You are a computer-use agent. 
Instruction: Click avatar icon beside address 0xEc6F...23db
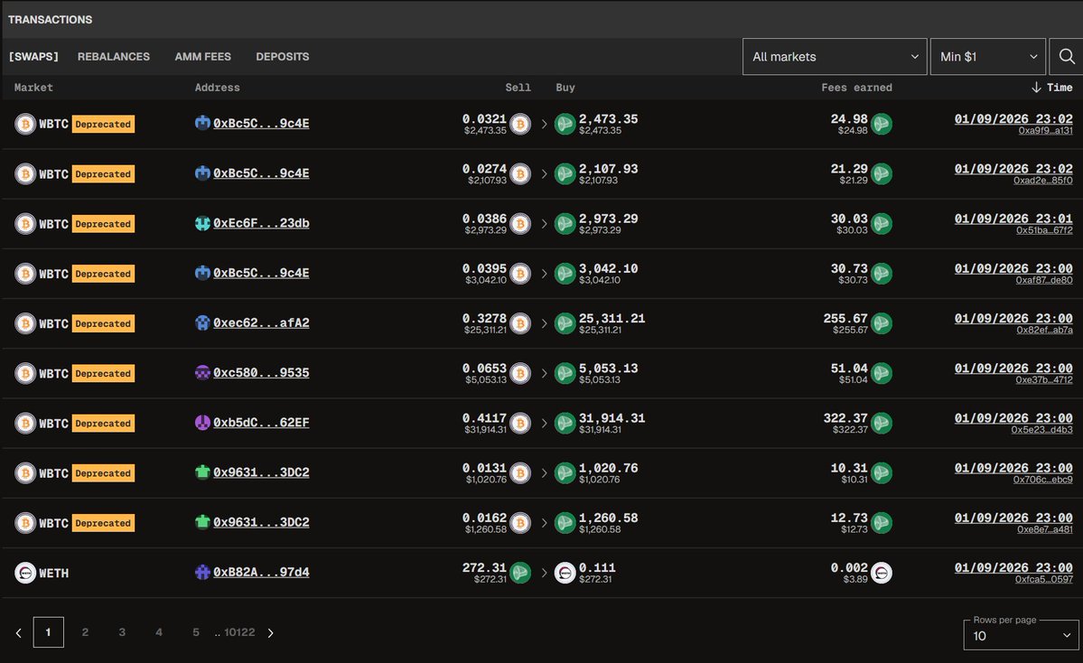coord(202,223)
